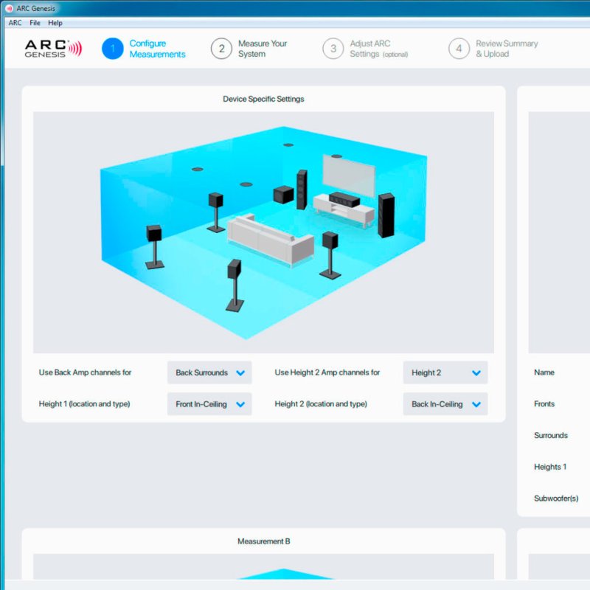This screenshot has width=590, height=590.
Task: Click the 'Surrounds' label in right panel
Action: pyautogui.click(x=551, y=435)
